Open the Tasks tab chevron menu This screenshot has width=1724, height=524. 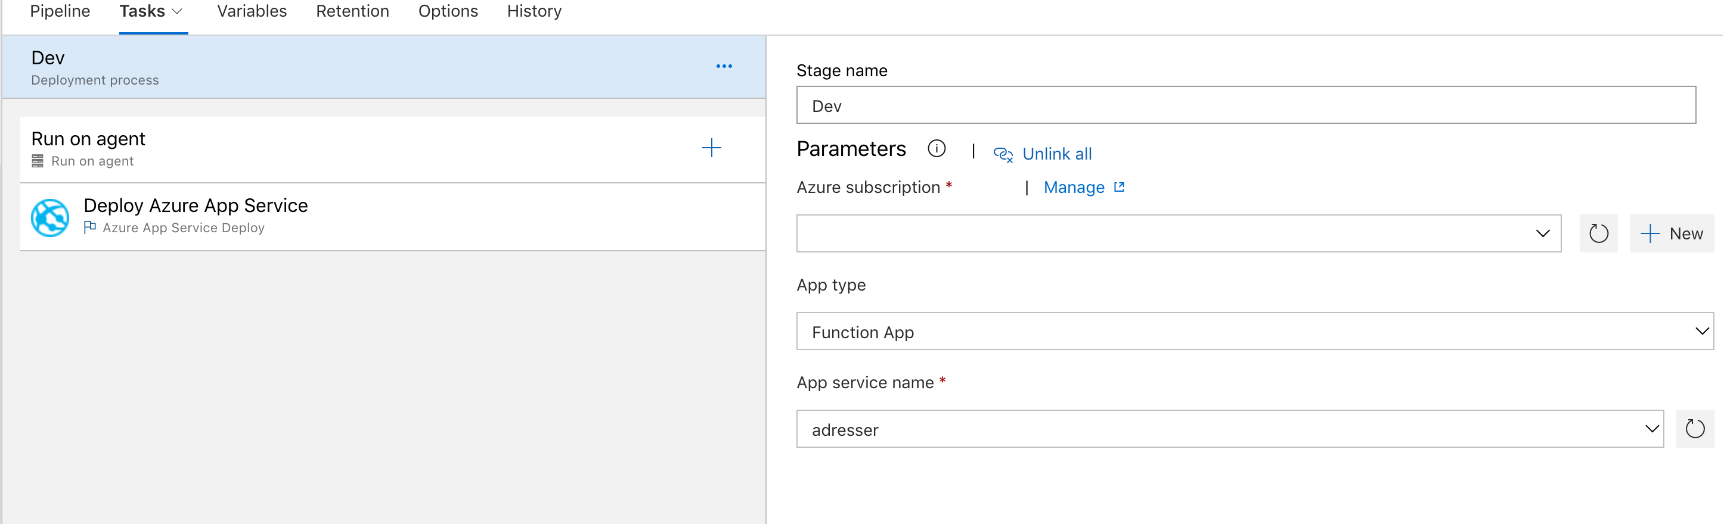click(178, 11)
